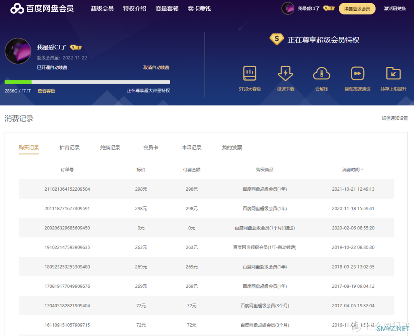The height and width of the screenshot is (336, 414).
Task: Open the 短信通知设置 link
Action: tap(395, 118)
